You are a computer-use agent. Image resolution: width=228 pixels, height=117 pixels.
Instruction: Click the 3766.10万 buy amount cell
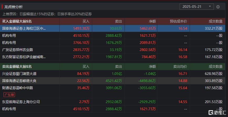[x=81, y=43]
